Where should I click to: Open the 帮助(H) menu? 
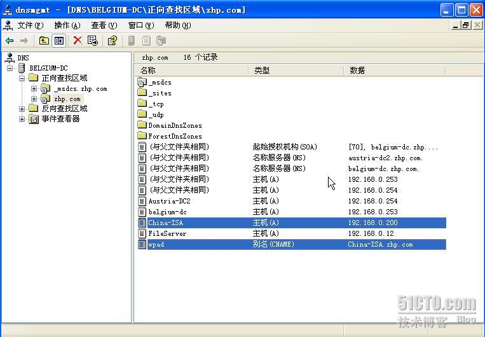pyautogui.click(x=178, y=25)
